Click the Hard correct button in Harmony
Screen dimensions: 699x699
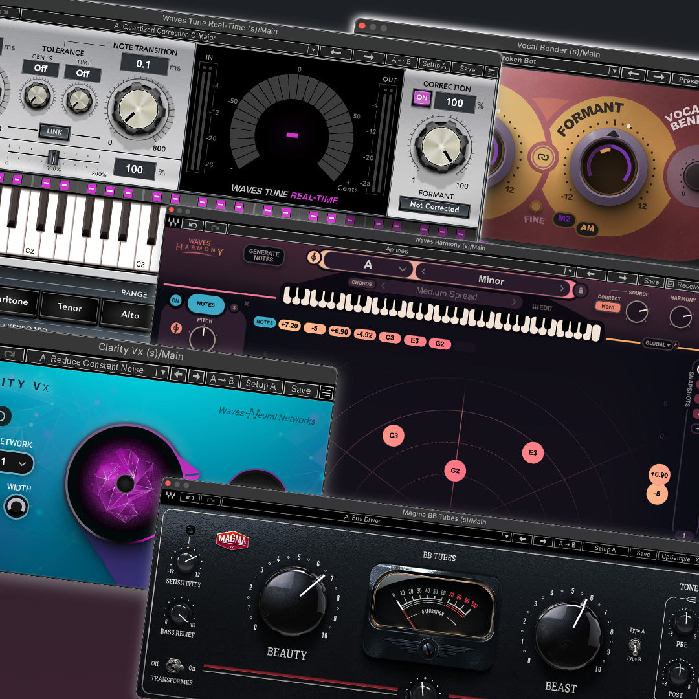click(x=608, y=307)
